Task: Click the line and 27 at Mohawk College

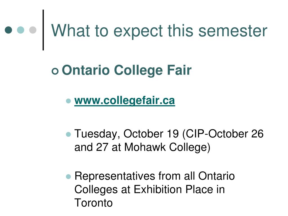Action: pos(142,147)
